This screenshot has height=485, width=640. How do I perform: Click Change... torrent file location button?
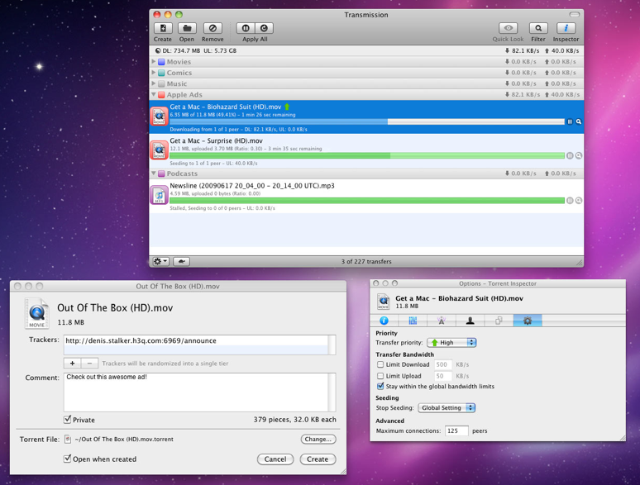[x=318, y=440]
